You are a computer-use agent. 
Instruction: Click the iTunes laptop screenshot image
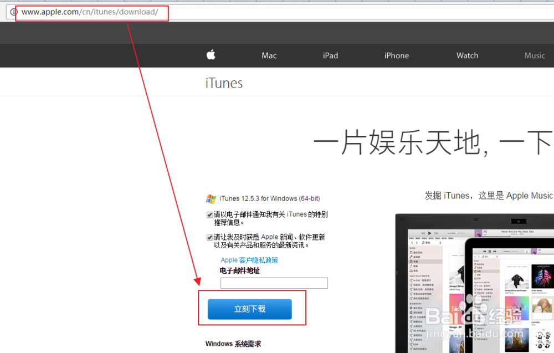pos(475,283)
